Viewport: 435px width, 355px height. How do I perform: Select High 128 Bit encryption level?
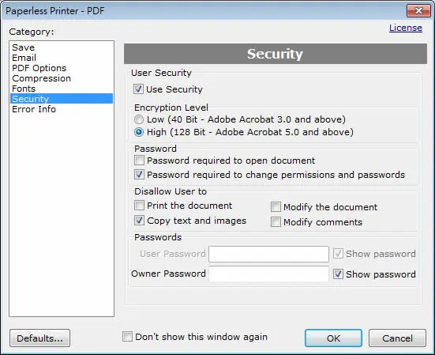[139, 132]
